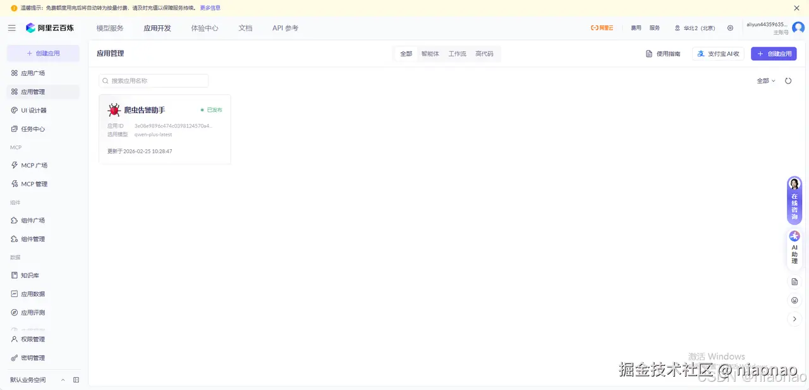Viewport: 809px width, 390px height.
Task: Open 密钥管理 in the sidebar
Action: (x=29, y=357)
